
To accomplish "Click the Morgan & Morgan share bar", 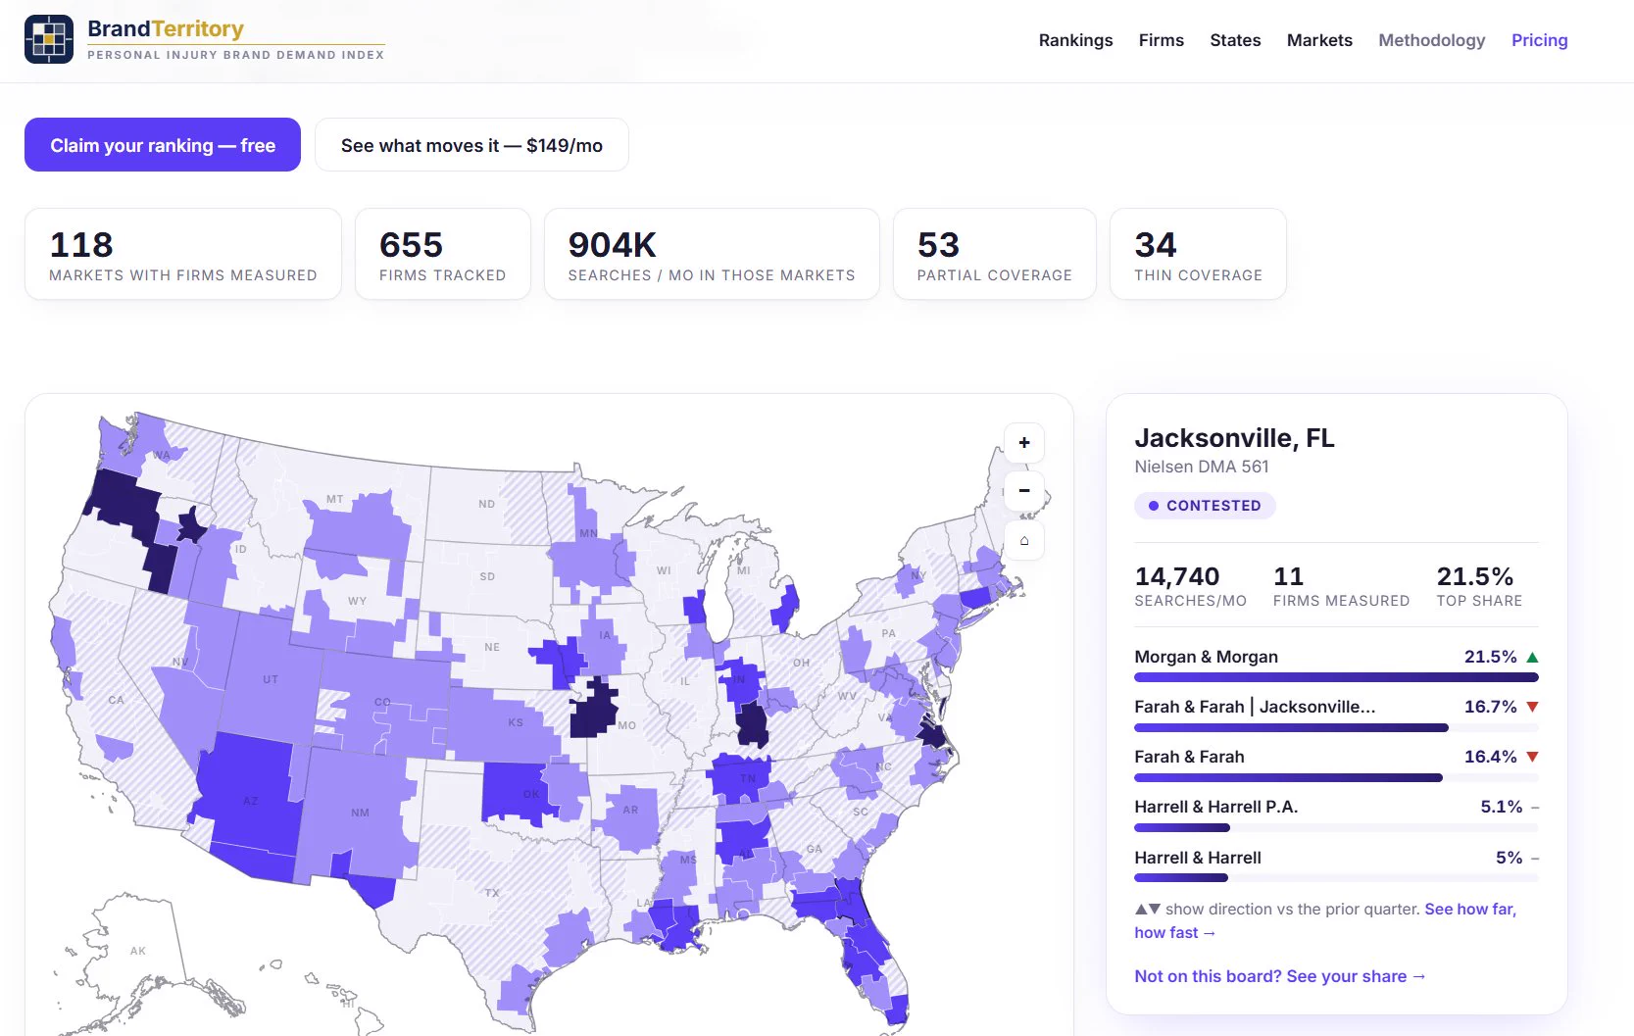I will point(1336,677).
